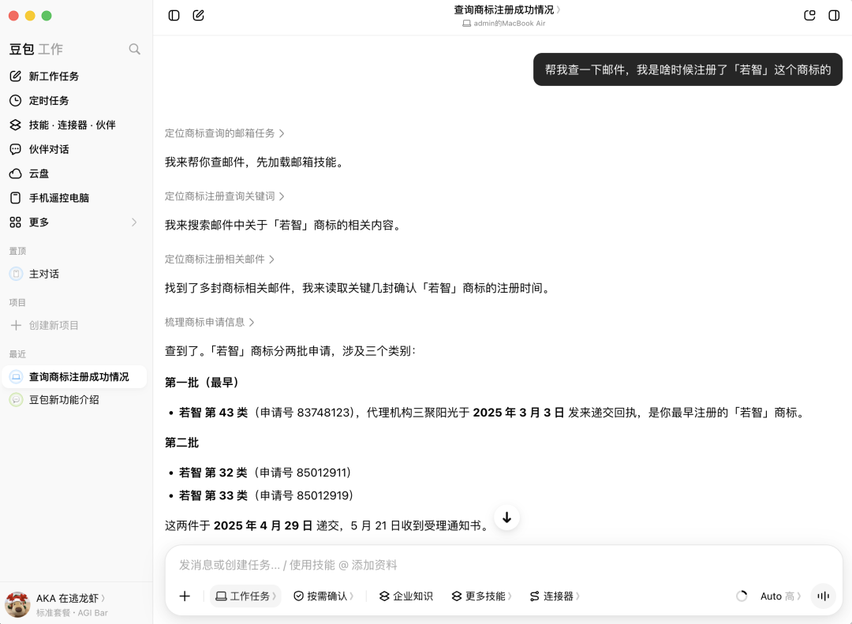This screenshot has height=624, width=852.
Task: Click the admin的MacBook Air device label
Action: 503,24
